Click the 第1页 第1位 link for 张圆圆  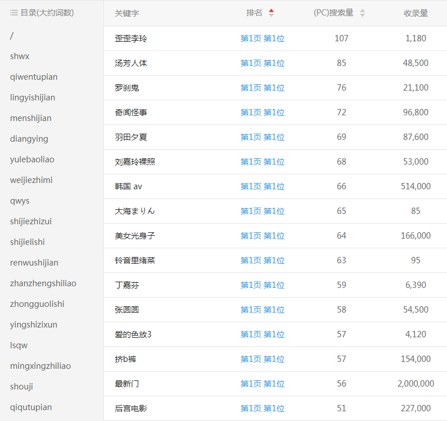click(x=262, y=310)
